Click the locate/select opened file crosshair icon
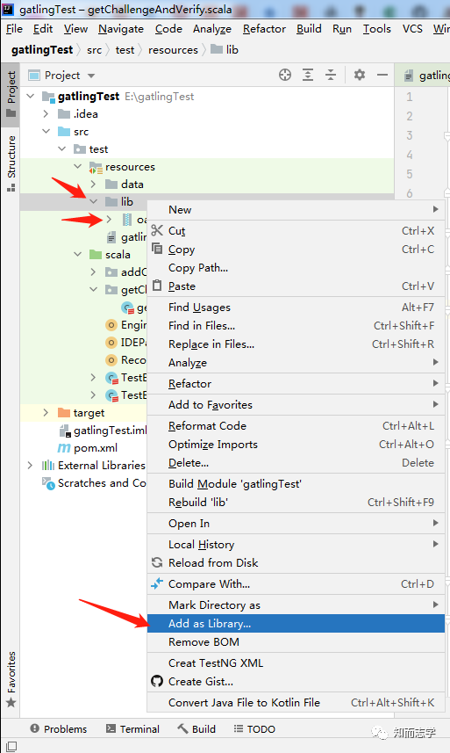Viewport: 450px width, 753px height. point(285,75)
